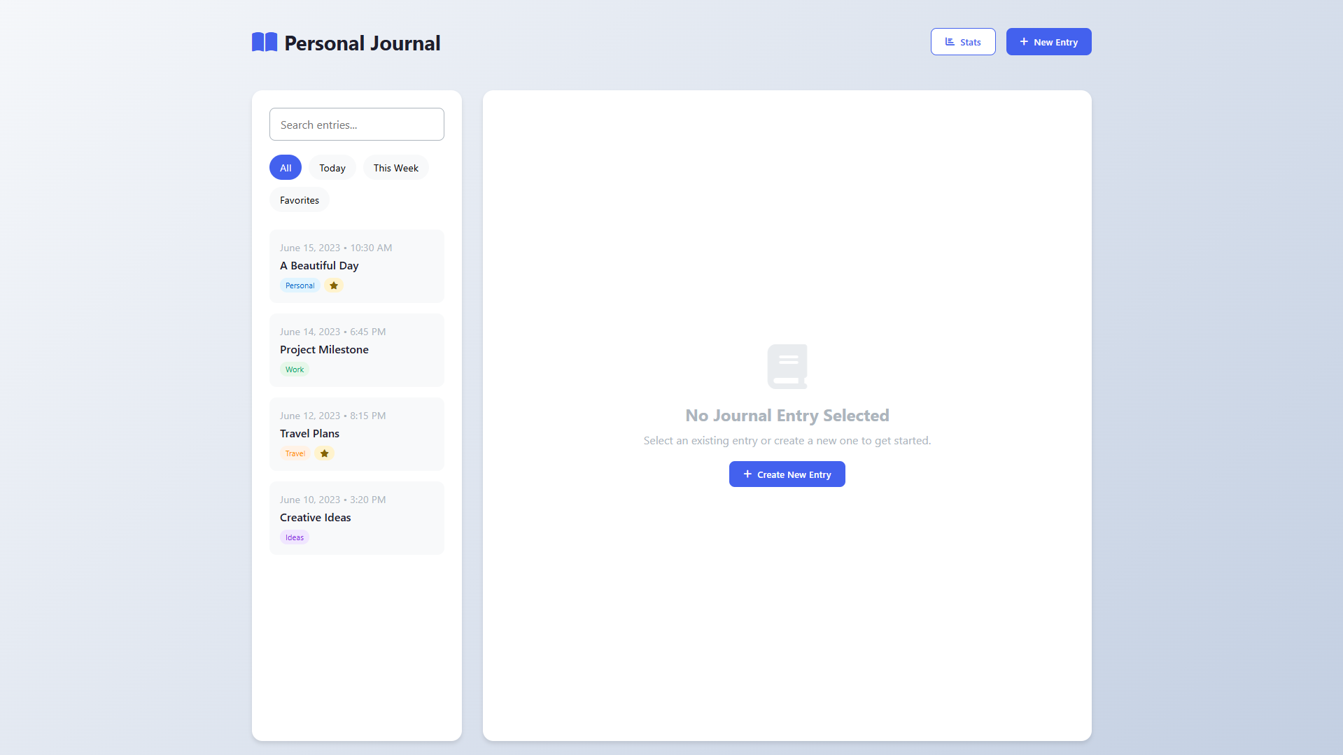Open the Stats view
This screenshot has height=755, width=1343.
(963, 42)
